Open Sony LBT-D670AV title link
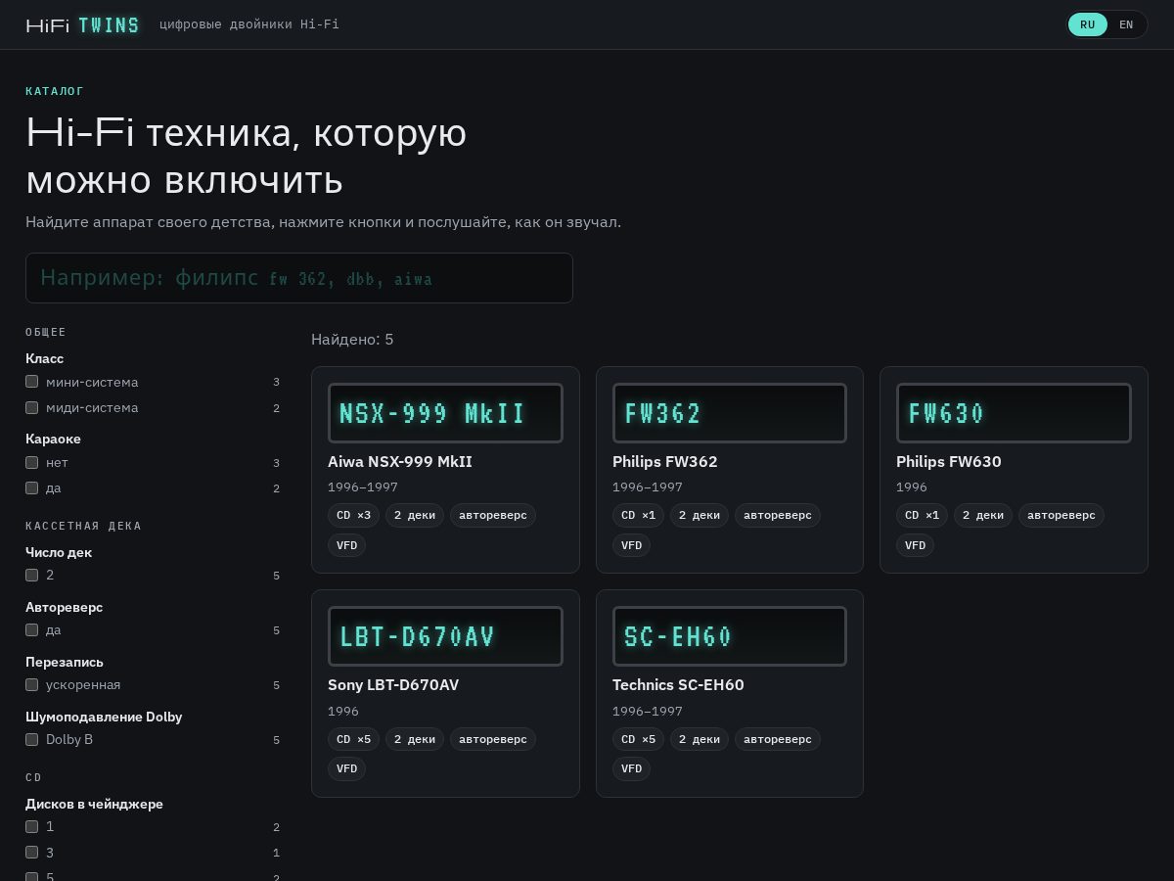Viewport: 1174px width, 881px height. [393, 684]
